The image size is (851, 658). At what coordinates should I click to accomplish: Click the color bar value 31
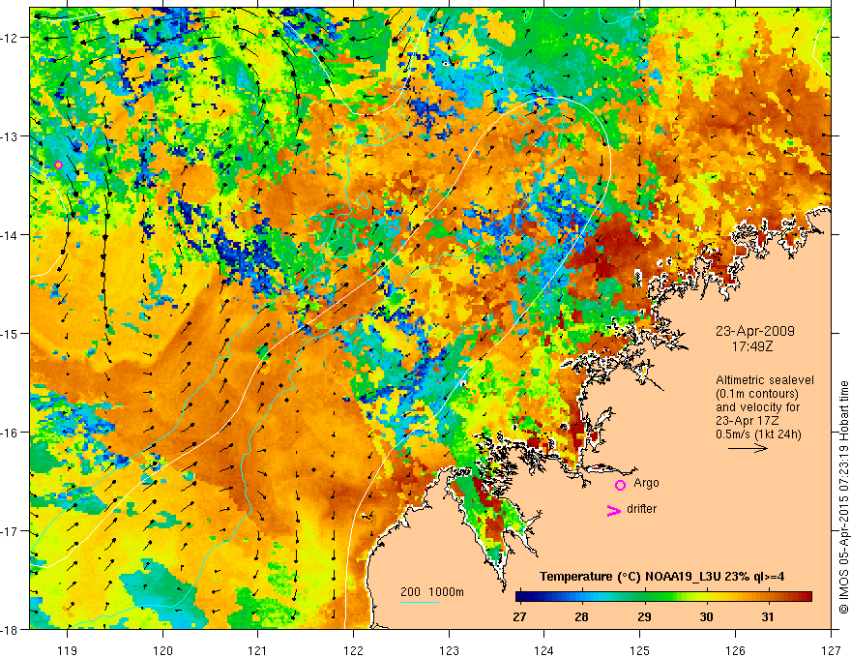click(x=768, y=617)
